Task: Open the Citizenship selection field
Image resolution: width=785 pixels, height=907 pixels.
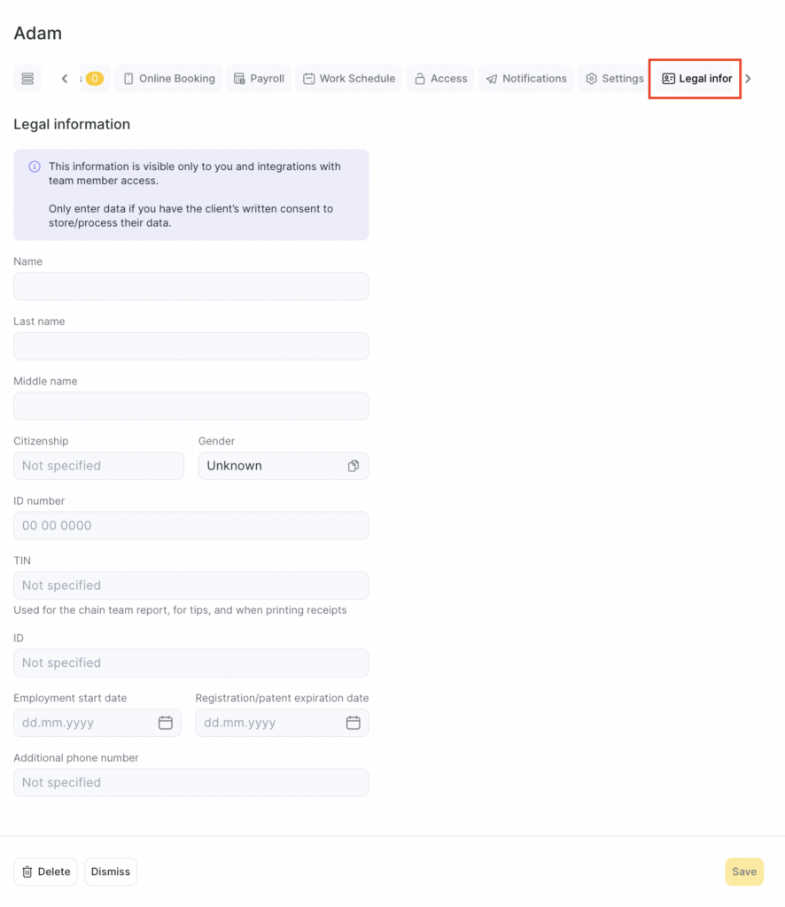Action: click(98, 466)
